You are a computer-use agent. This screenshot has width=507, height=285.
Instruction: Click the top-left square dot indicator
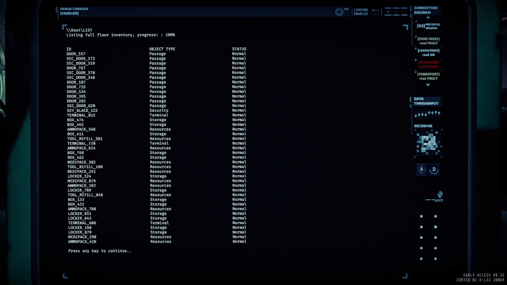pos(421,216)
